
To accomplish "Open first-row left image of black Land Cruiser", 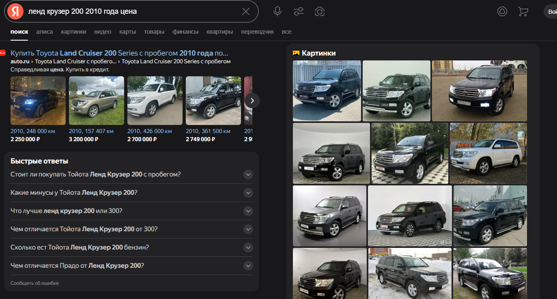I will (x=327, y=91).
